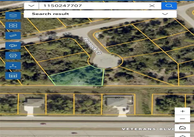Select the ruler measurement tool

click(x=13, y=36)
